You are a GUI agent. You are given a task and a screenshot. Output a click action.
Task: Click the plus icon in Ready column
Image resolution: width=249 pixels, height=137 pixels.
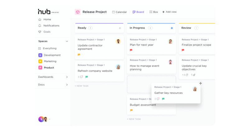click(x=120, y=28)
